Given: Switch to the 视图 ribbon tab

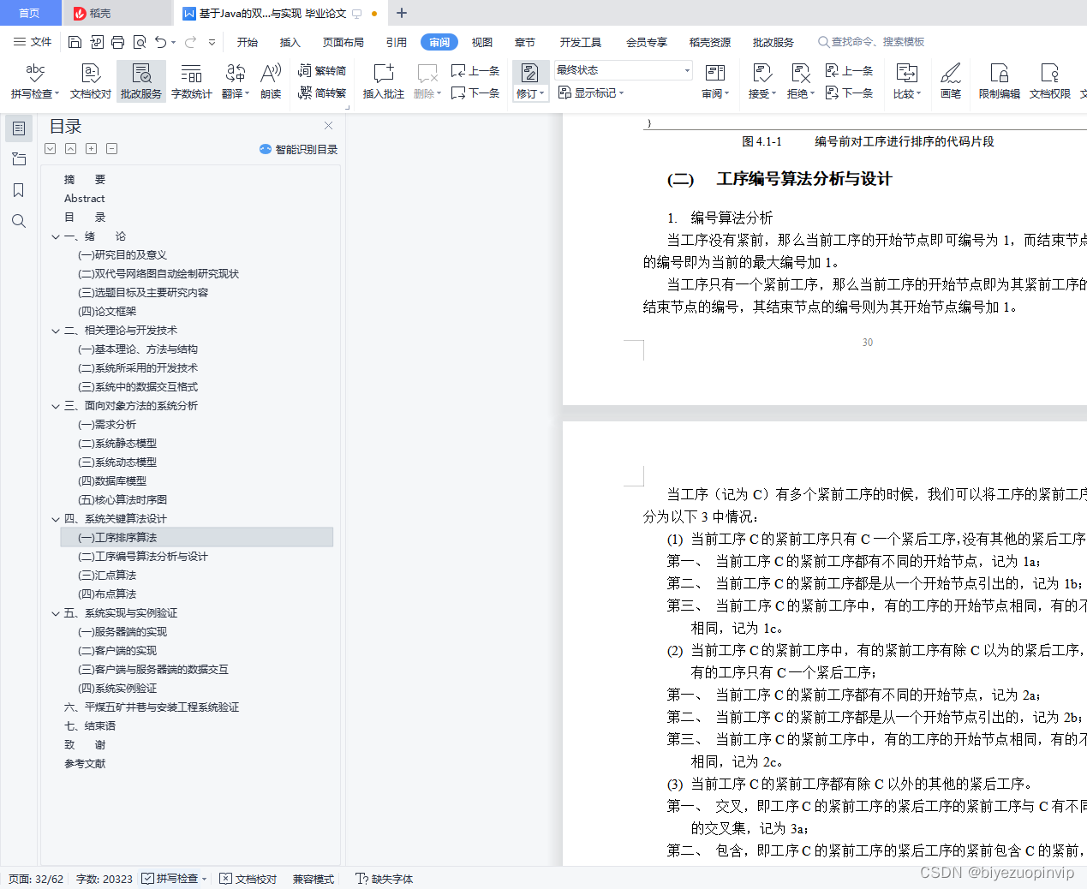Looking at the screenshot, I should click(x=482, y=42).
